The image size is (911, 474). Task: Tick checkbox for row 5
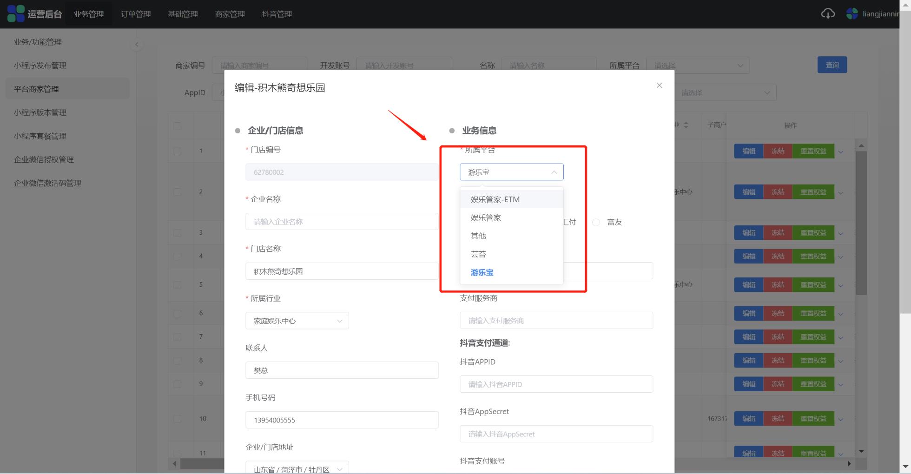coord(178,284)
